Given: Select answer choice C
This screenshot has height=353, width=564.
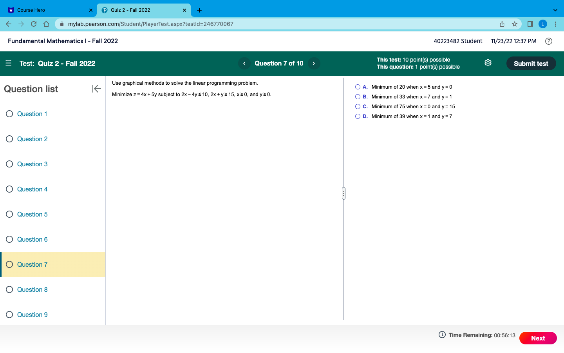Looking at the screenshot, I should pos(358,106).
